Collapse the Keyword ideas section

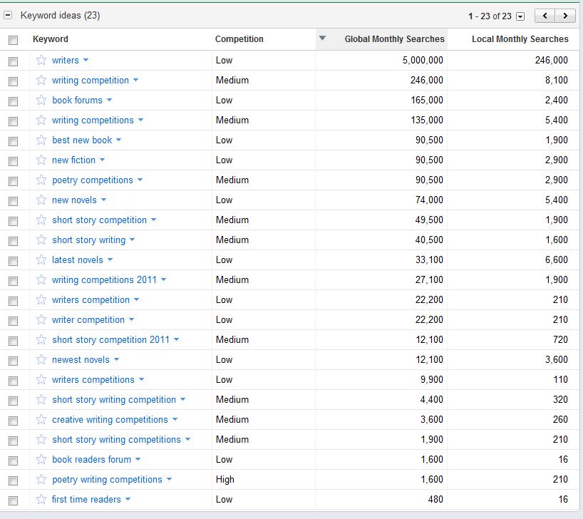coord(9,16)
